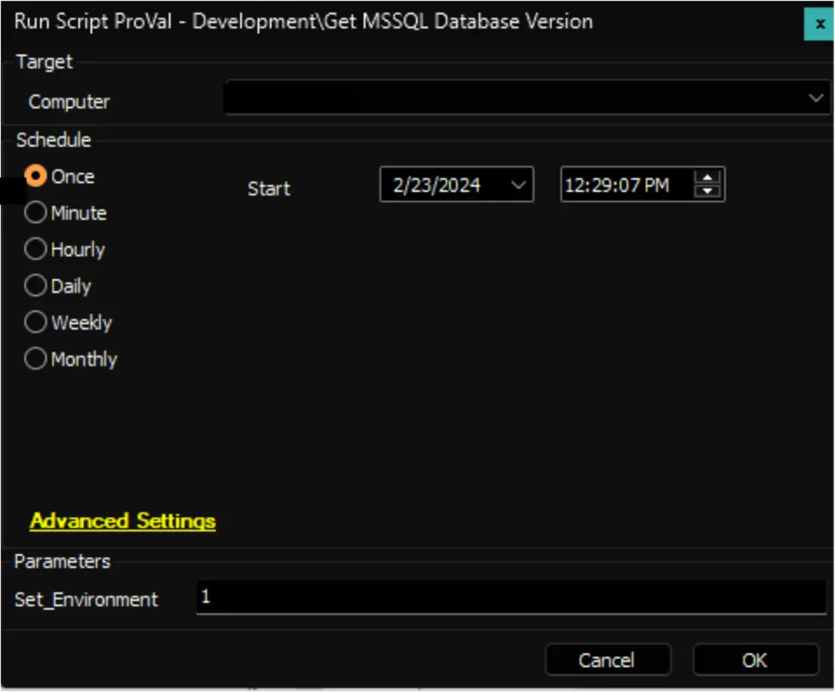Increase start time with up spinner

(707, 178)
